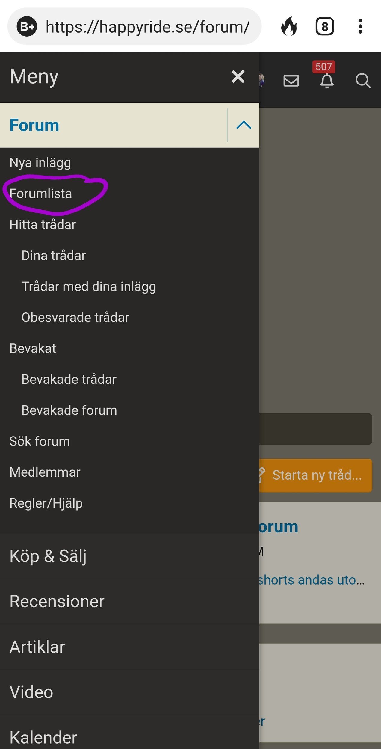381x749 pixels.
Task: Focus the browser URL address field
Action: point(147,27)
